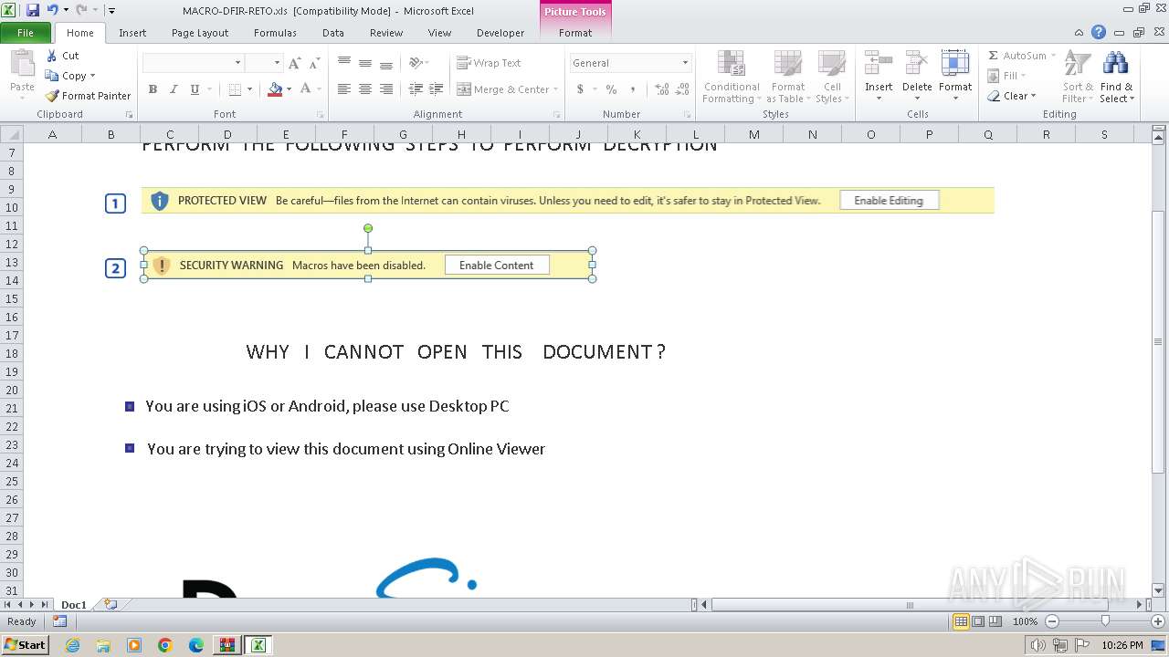Click Increase Decimal icon
Screen dimensions: 1169x657
pos(662,89)
